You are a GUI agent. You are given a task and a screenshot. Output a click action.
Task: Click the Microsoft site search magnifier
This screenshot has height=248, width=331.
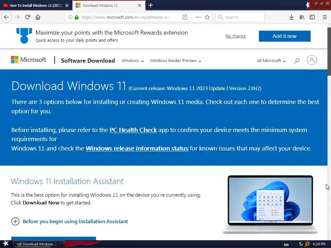[297, 61]
